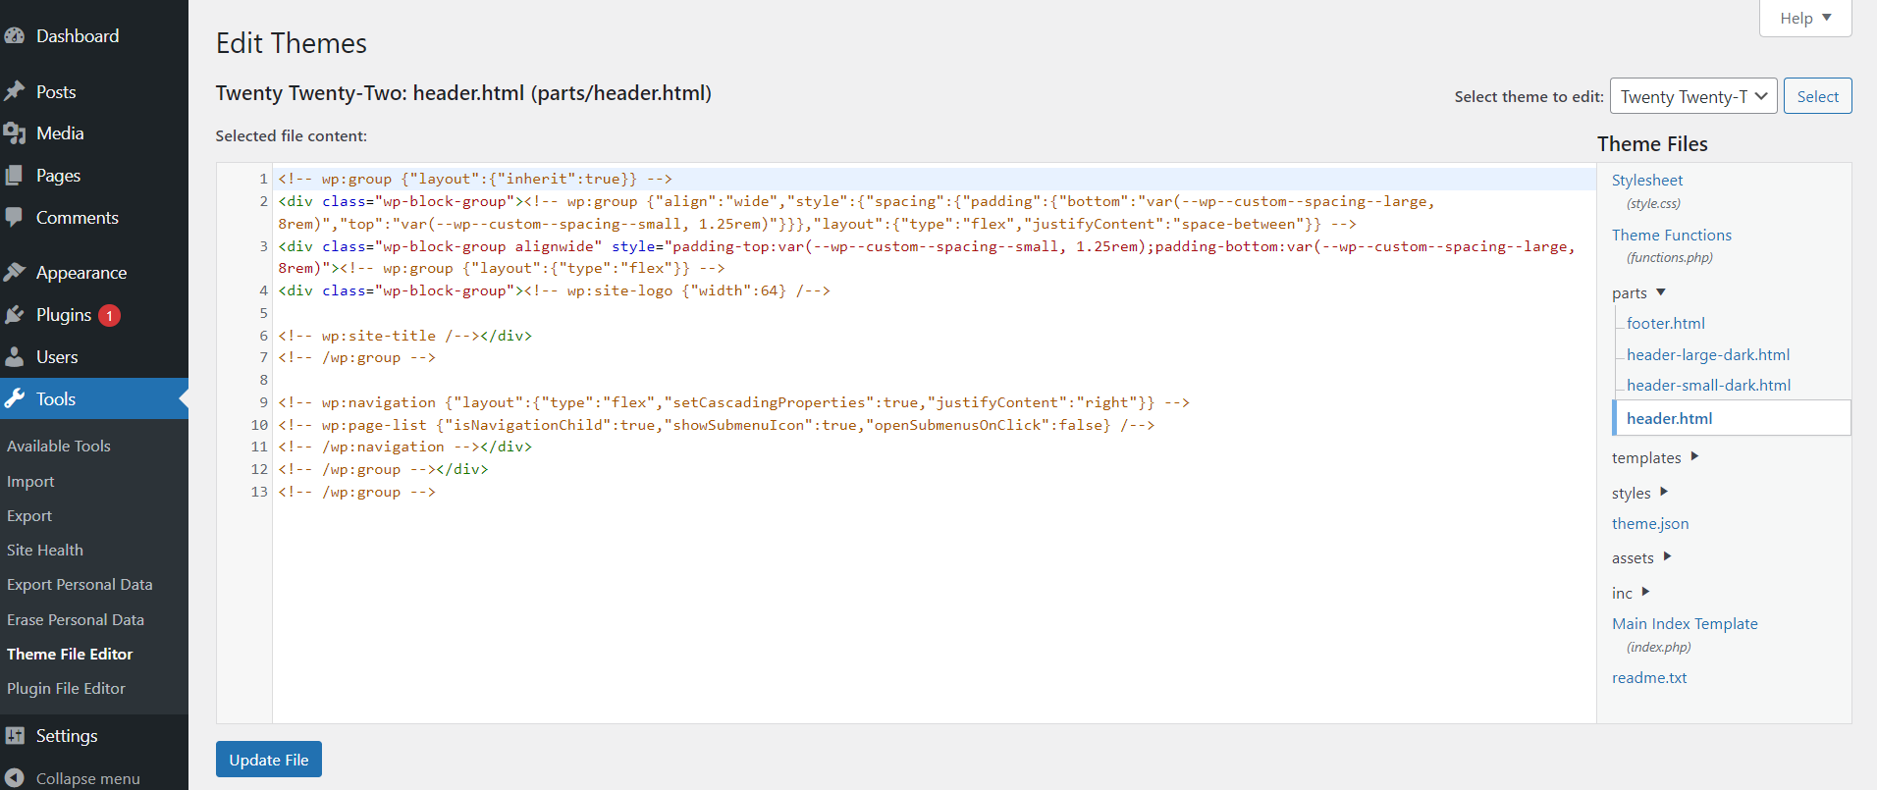Open the Main Index Template file

click(1685, 623)
